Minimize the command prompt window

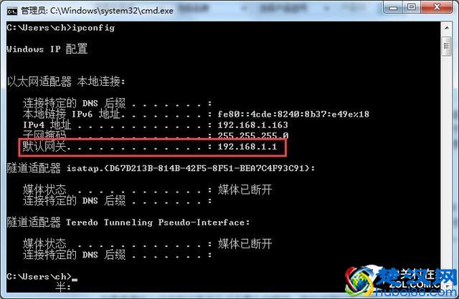point(393,7)
